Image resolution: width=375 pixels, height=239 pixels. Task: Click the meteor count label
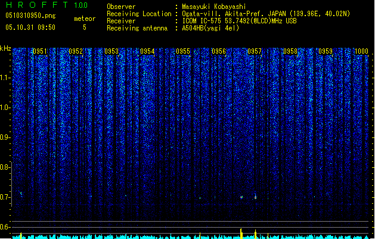[x=85, y=19]
